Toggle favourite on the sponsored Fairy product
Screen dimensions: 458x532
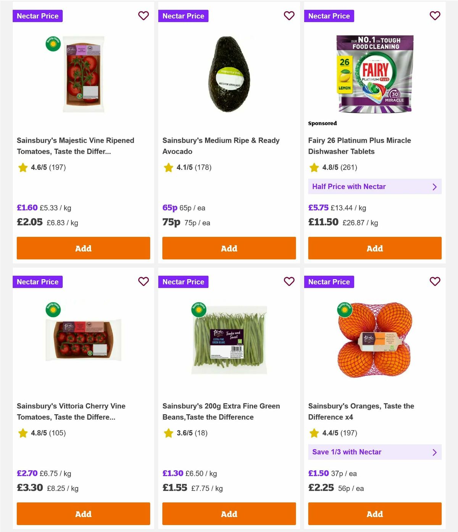(435, 16)
